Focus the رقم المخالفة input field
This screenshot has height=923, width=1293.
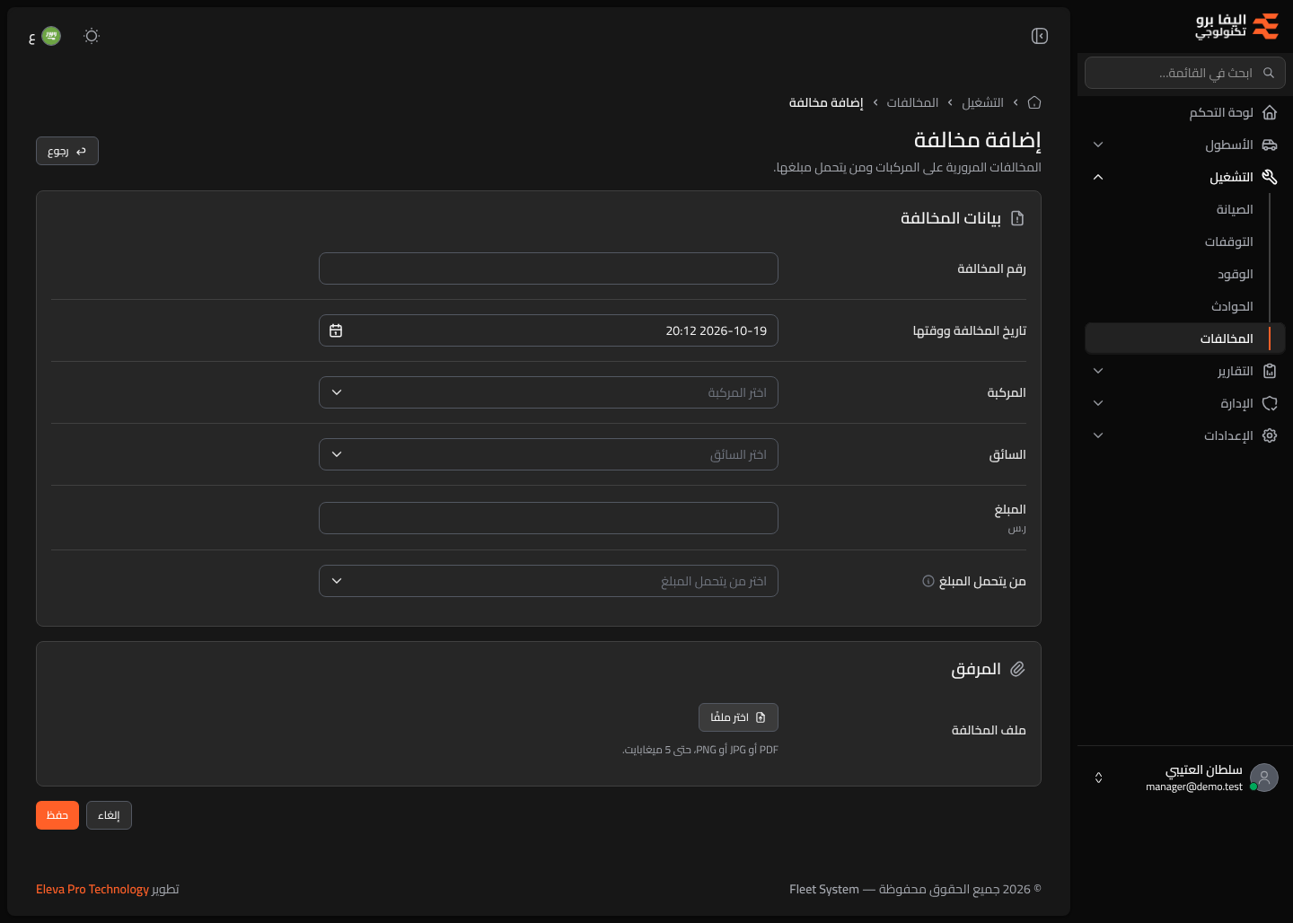[x=549, y=268]
